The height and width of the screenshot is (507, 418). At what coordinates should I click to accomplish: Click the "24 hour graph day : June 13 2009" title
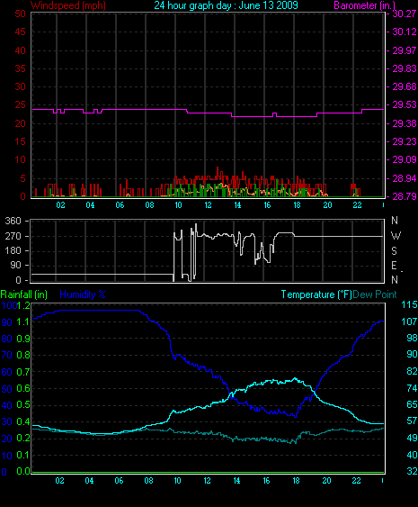(226, 5)
